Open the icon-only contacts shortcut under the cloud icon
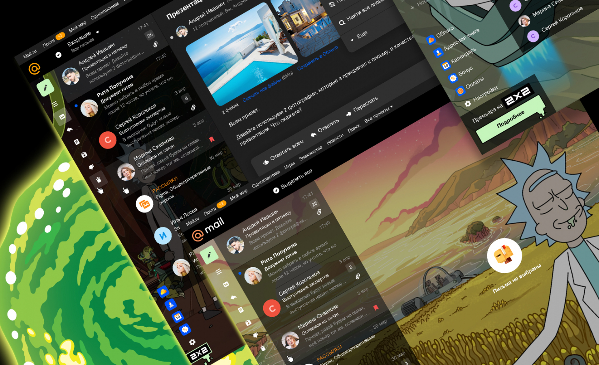The image size is (599, 365). tap(171, 304)
